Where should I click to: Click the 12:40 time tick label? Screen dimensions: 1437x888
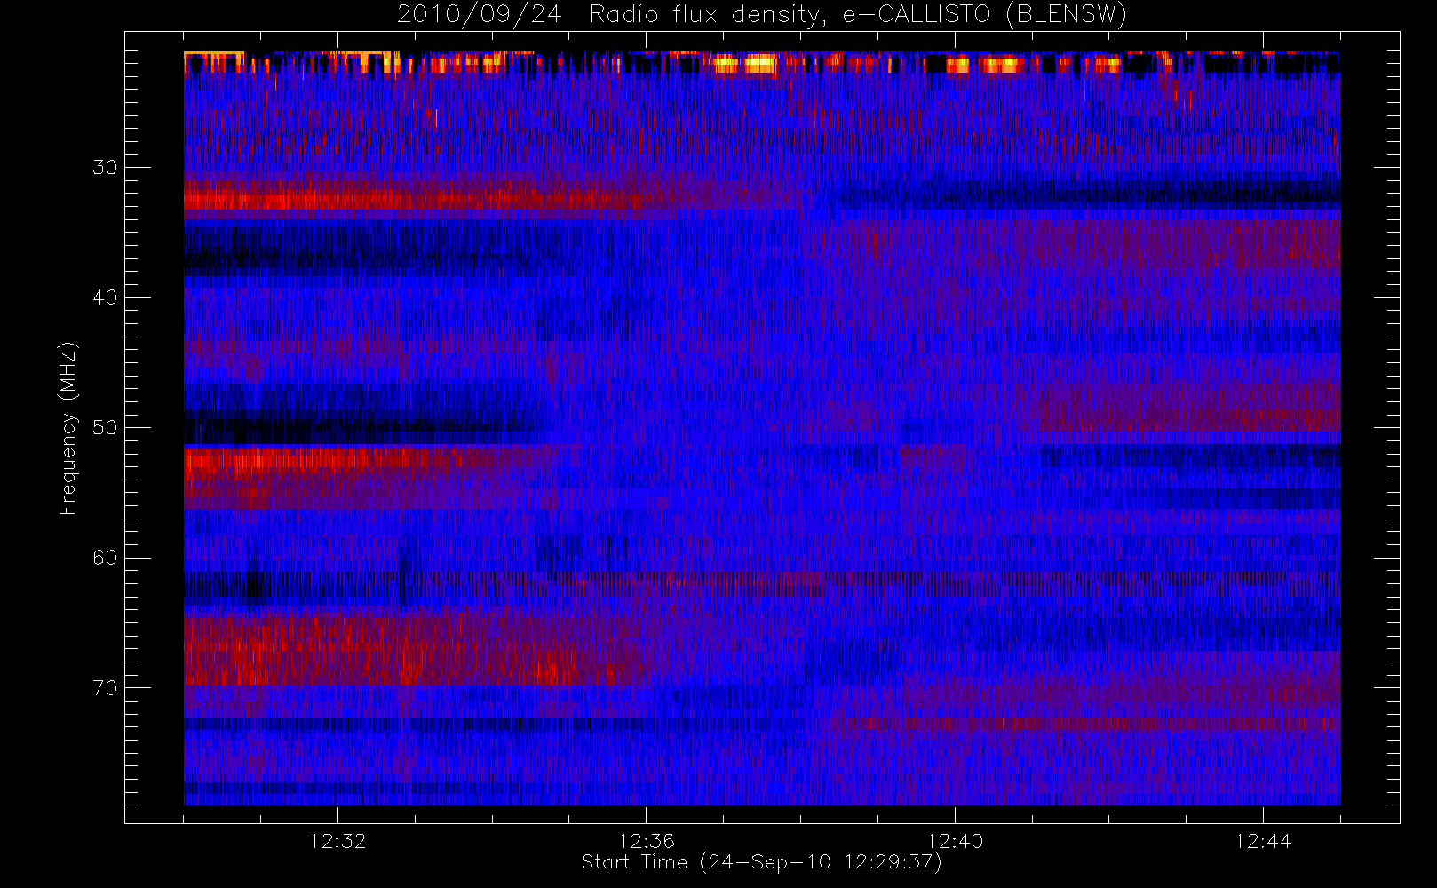pyautogui.click(x=955, y=840)
